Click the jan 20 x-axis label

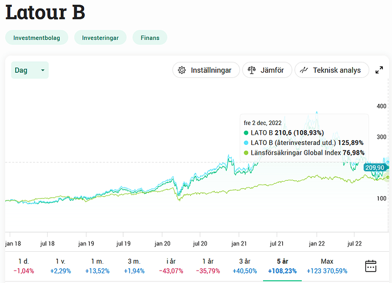pos(162,243)
